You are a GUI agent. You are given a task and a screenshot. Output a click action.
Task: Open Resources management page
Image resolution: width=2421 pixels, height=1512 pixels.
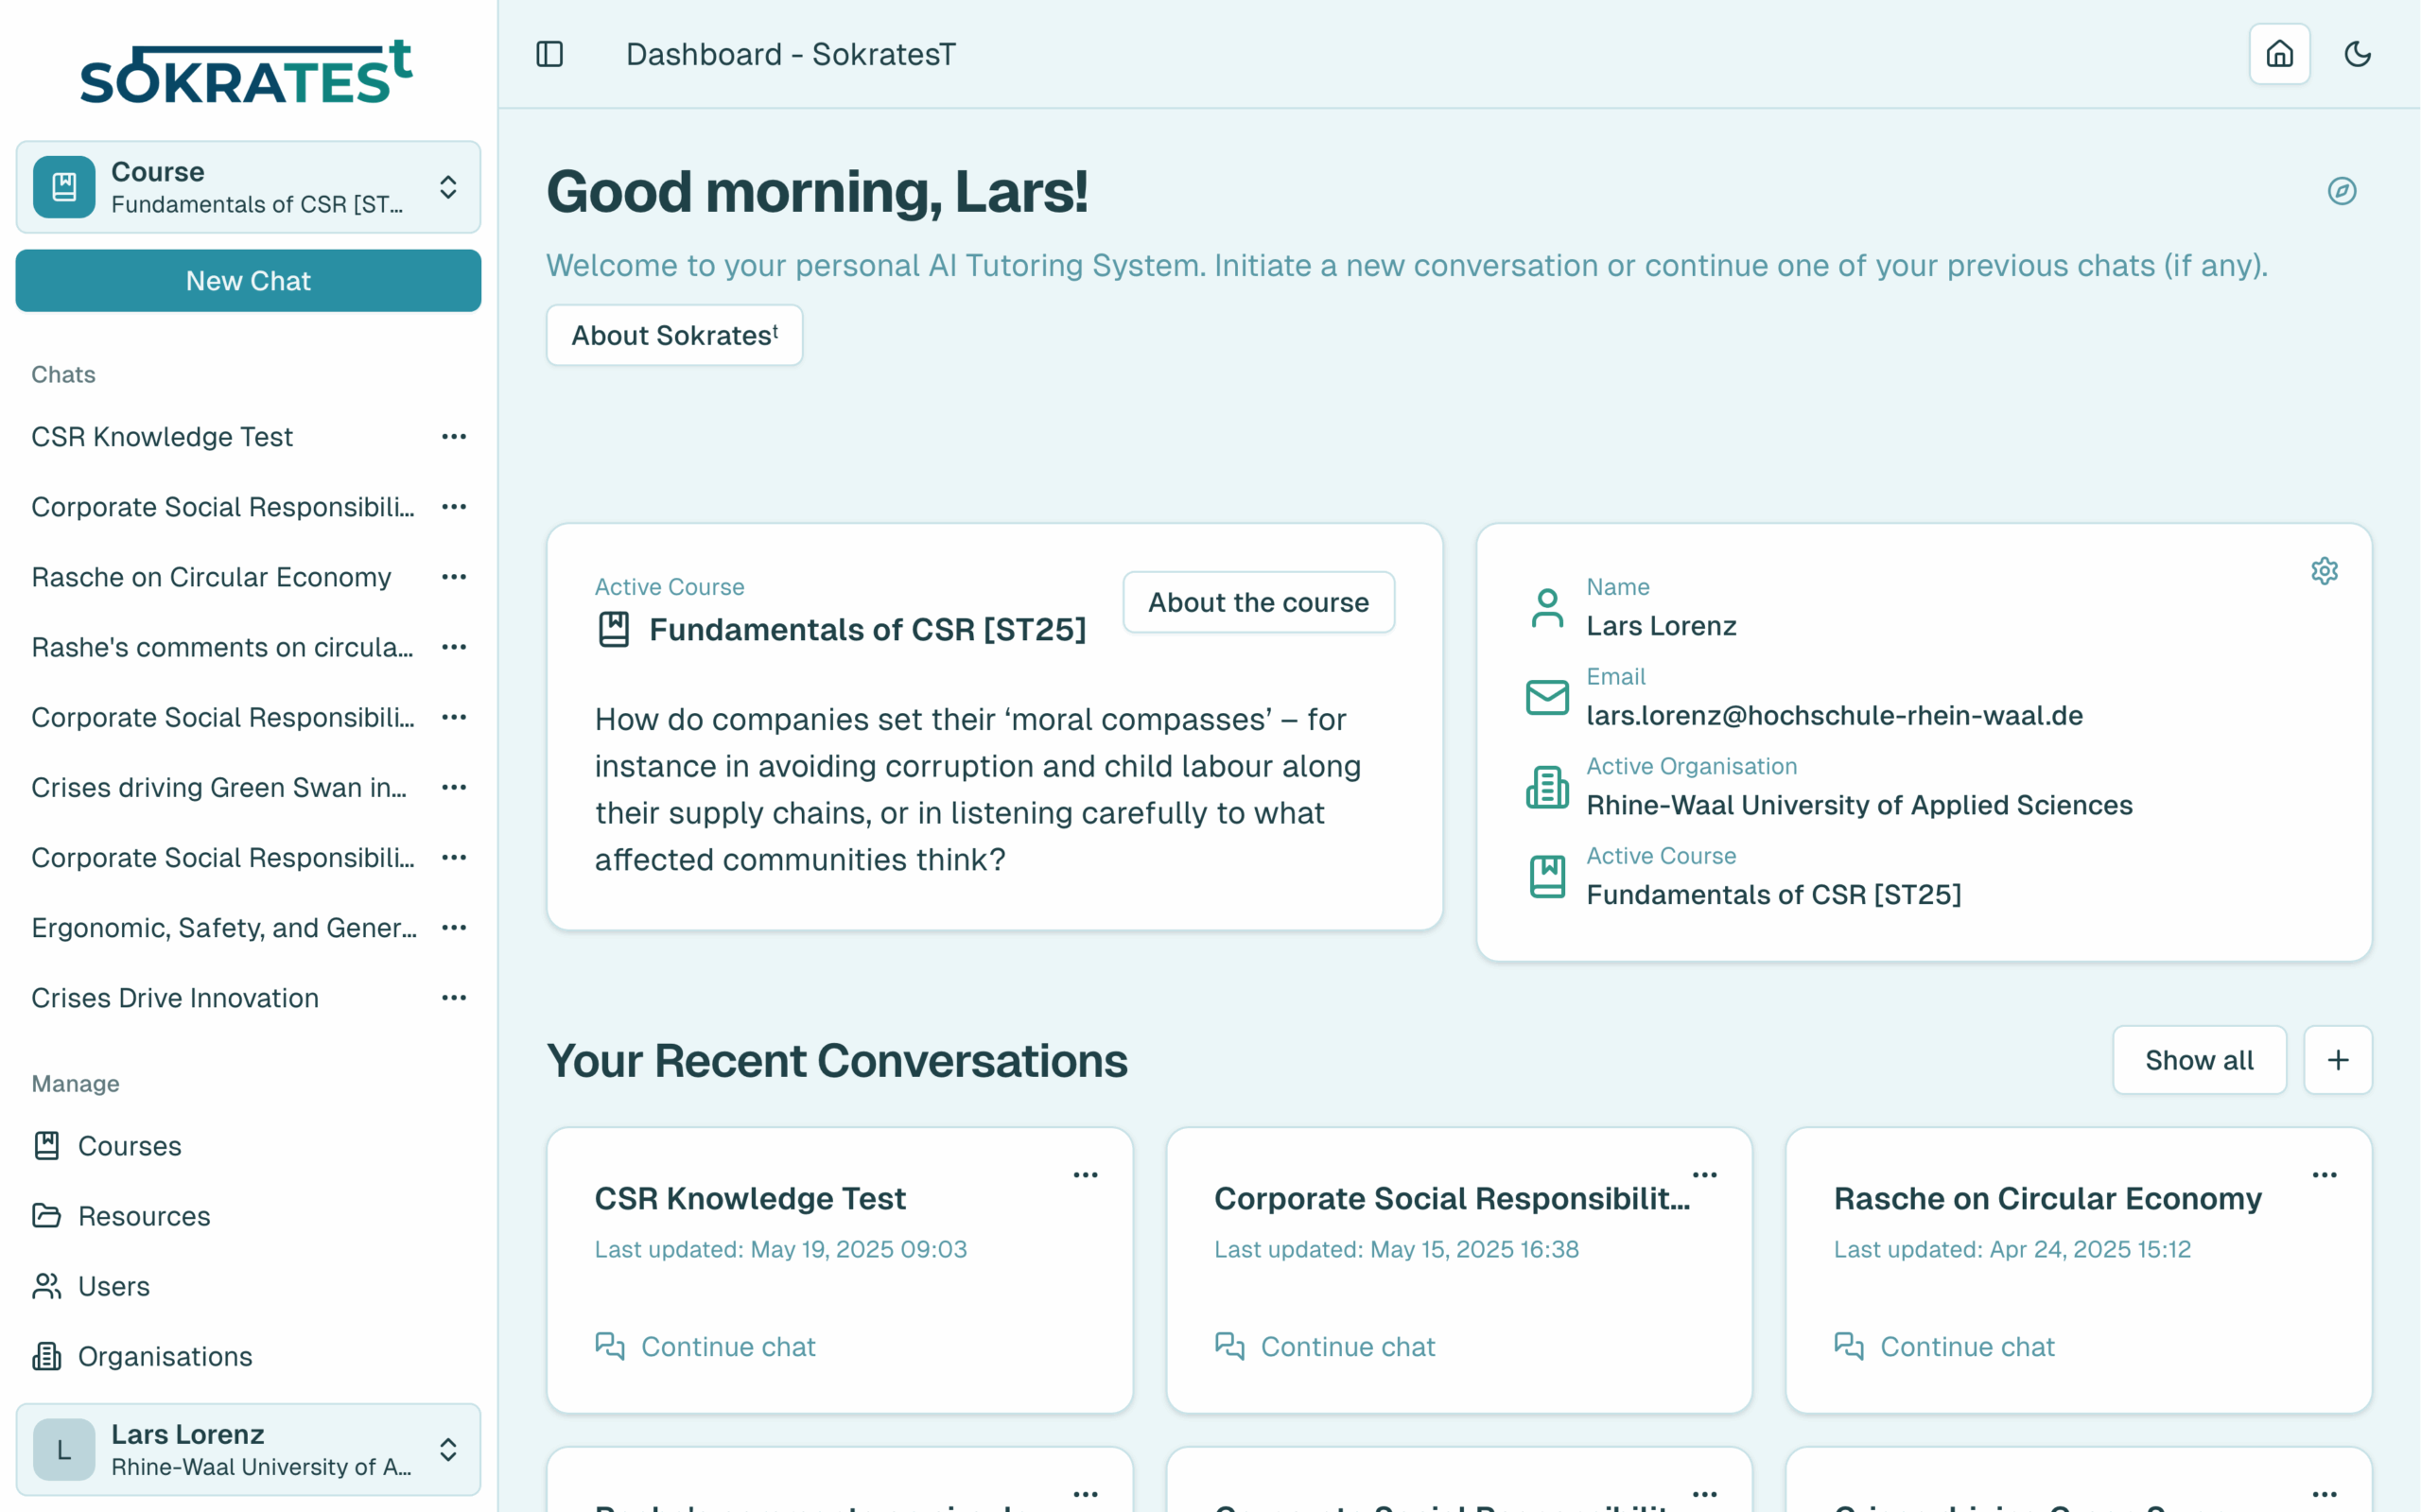tap(121, 1216)
